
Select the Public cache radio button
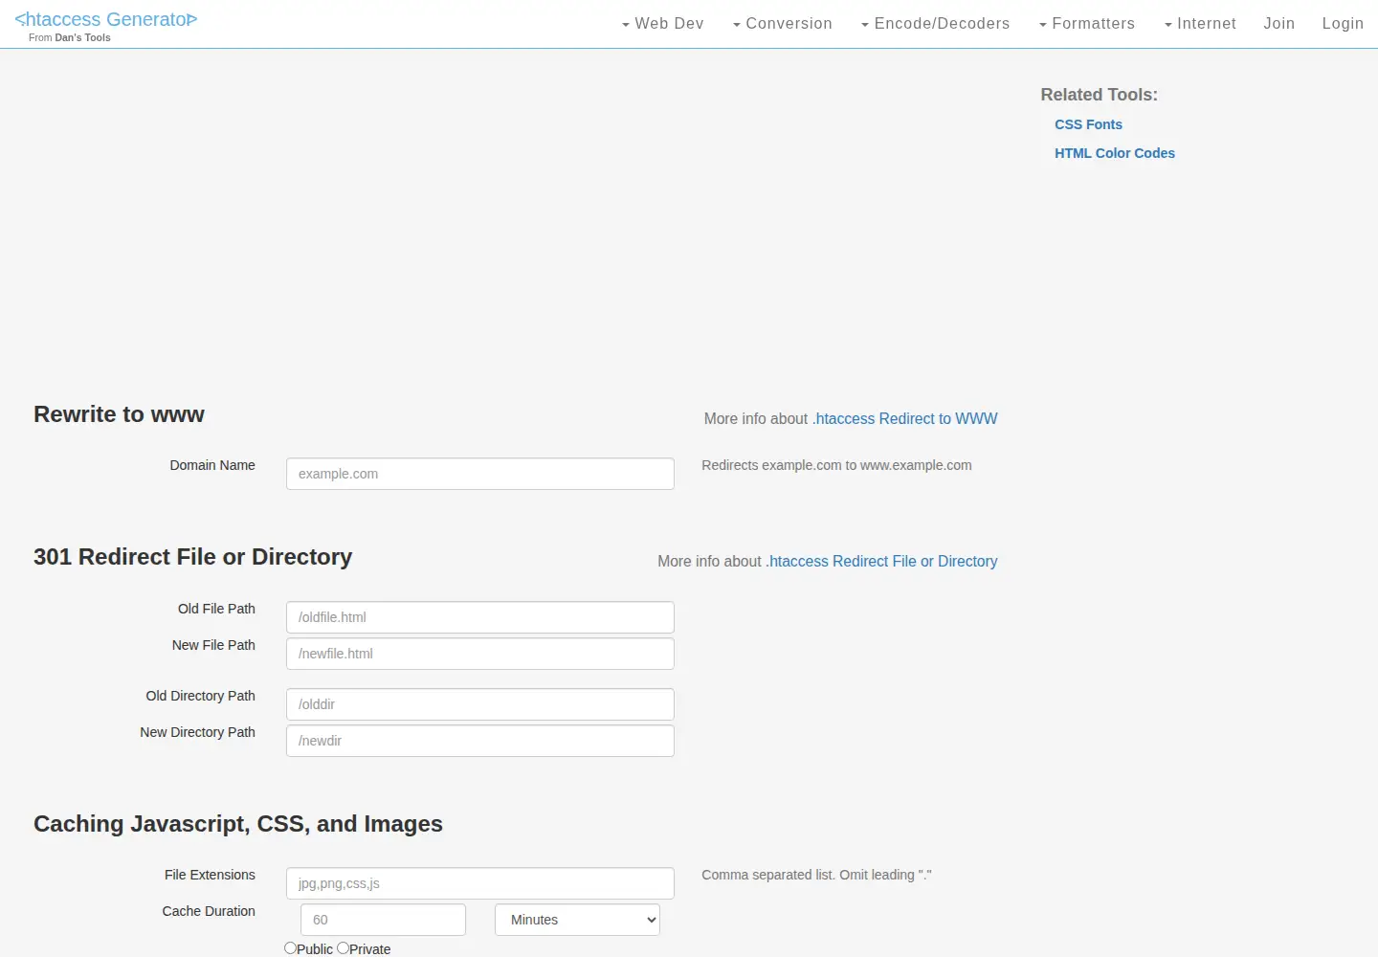[x=290, y=948]
